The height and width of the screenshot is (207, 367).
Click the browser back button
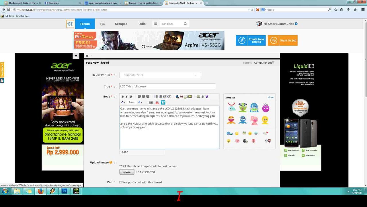point(4,10)
